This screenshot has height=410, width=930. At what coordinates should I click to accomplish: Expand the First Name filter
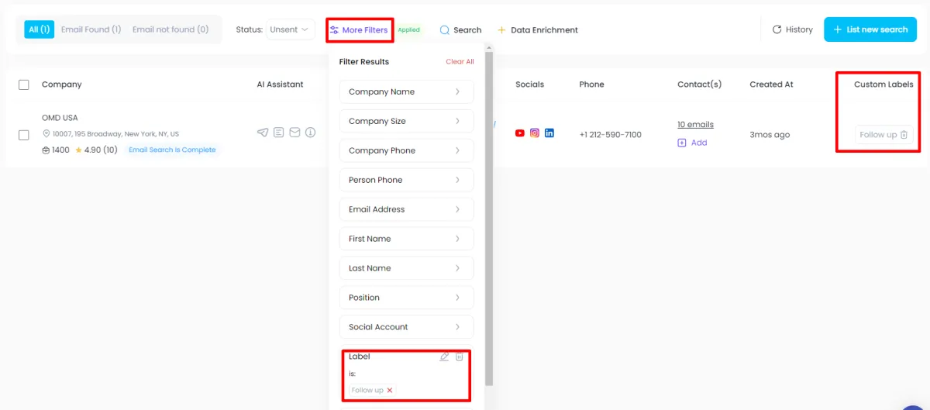tap(407, 239)
